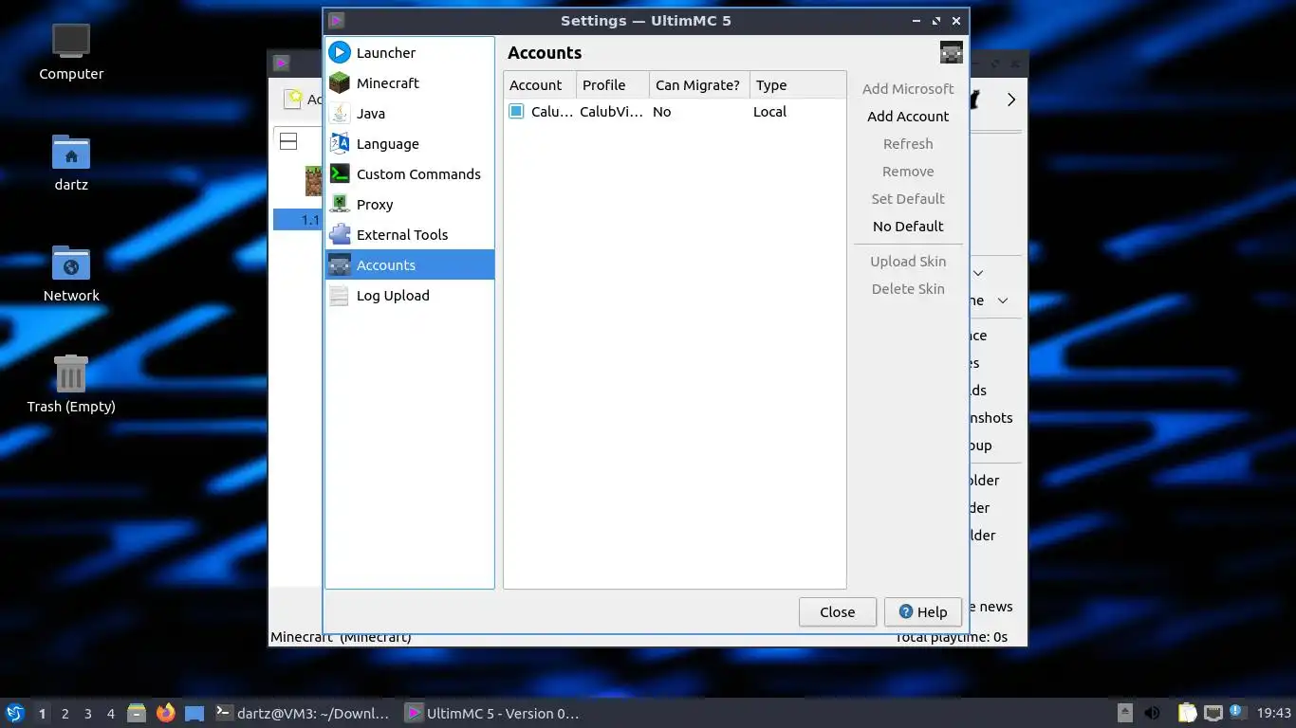The image size is (1296, 728).
Task: Open the Launcher settings page
Action: [410, 53]
